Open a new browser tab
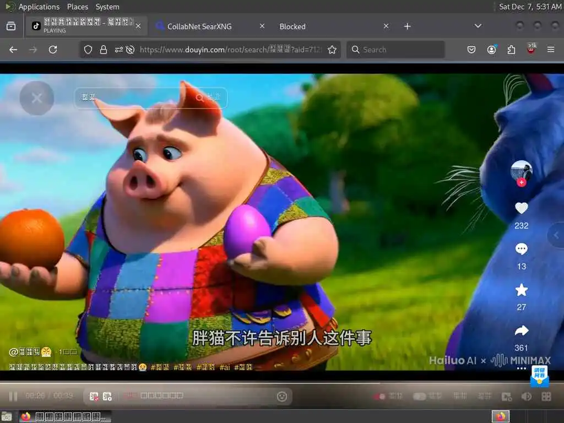 (407, 26)
